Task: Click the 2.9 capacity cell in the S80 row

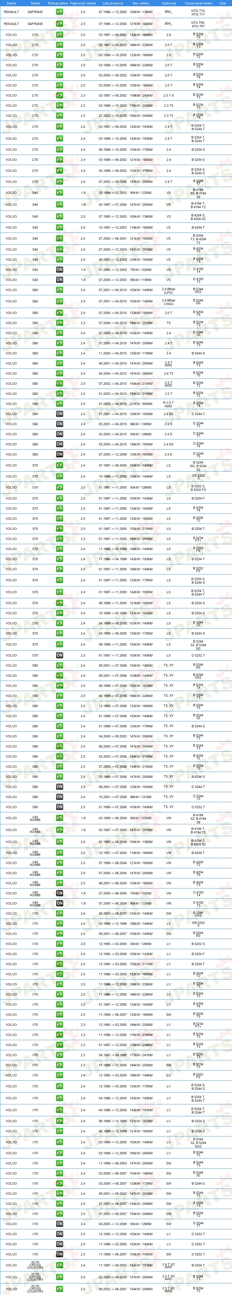Action: [83, 777]
